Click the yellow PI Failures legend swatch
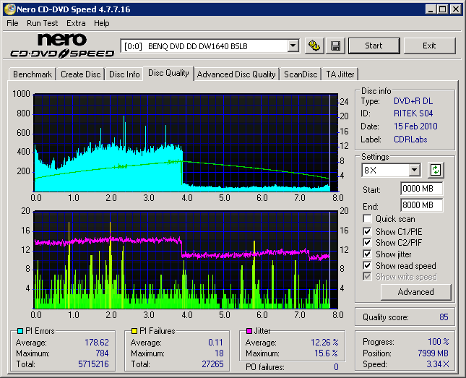This screenshot has width=466, height=378. pos(134,331)
